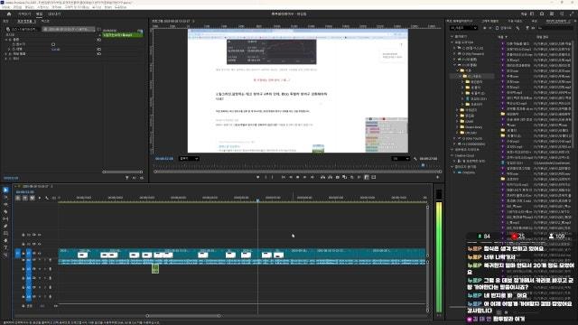Open timeline wrench display settings
This screenshot has height=325, width=578.
tap(47, 199)
